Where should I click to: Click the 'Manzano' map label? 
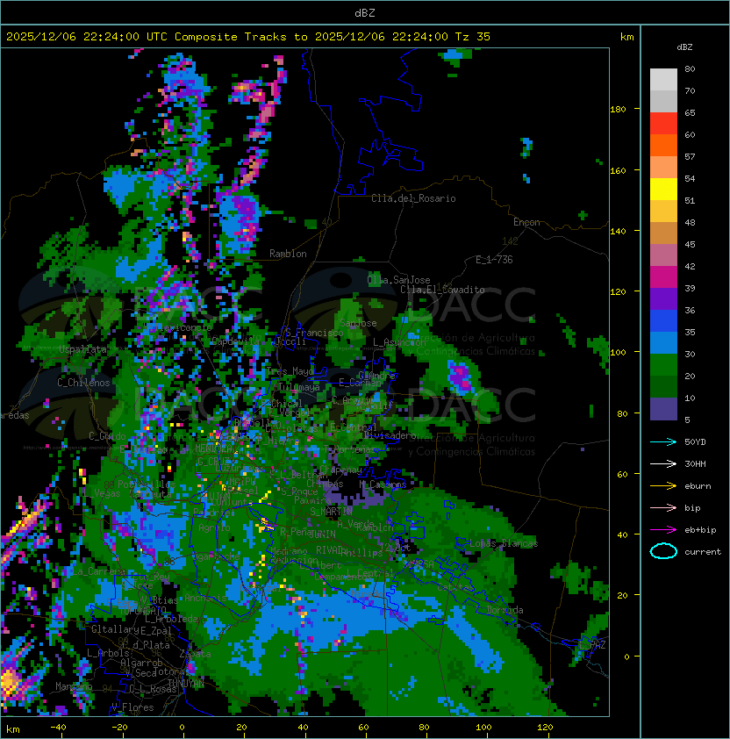click(74, 686)
